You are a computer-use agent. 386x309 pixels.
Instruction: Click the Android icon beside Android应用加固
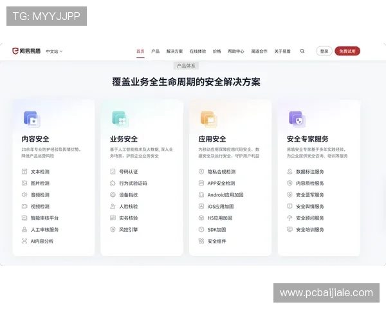[201, 194]
